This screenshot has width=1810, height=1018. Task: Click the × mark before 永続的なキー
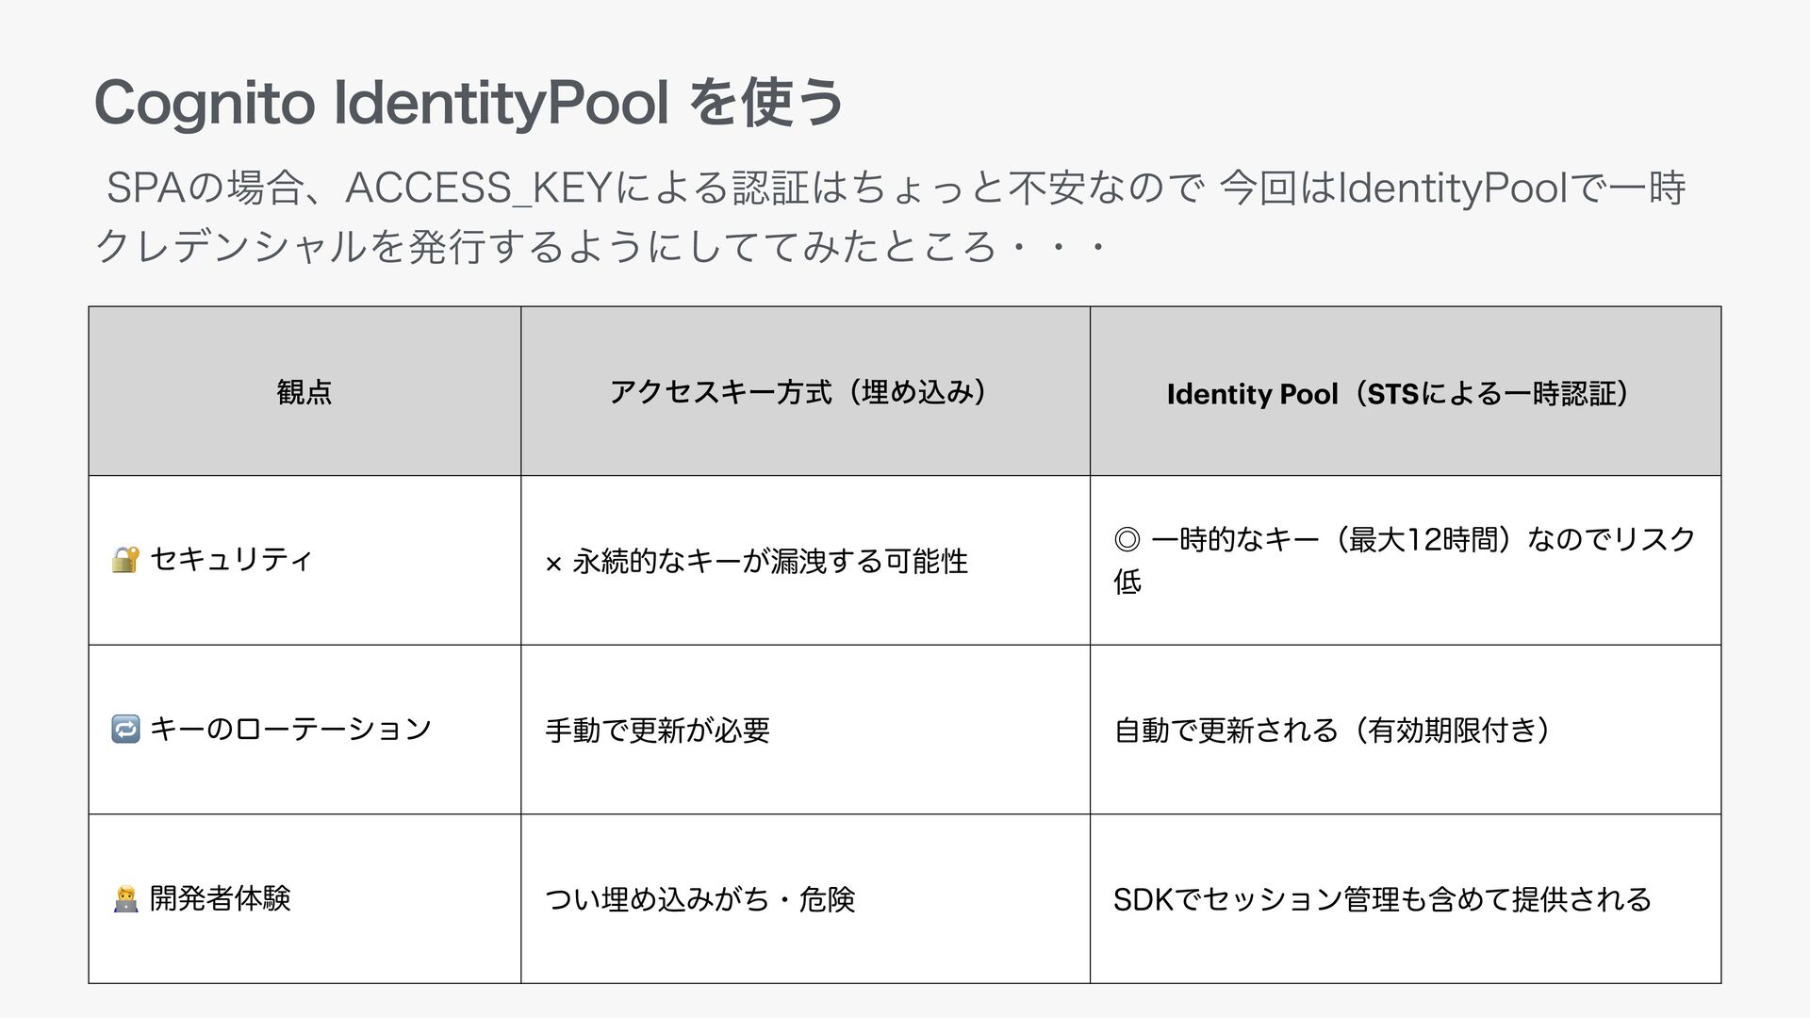[x=553, y=564]
